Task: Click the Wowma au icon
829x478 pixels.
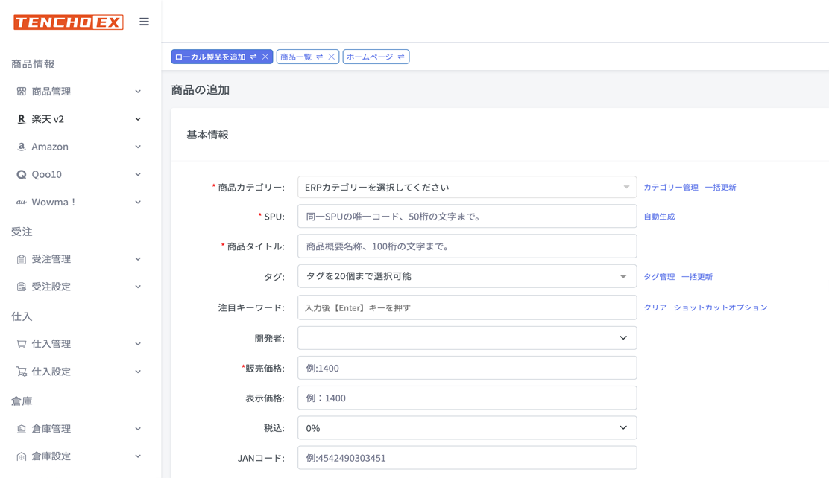Action: (21, 203)
